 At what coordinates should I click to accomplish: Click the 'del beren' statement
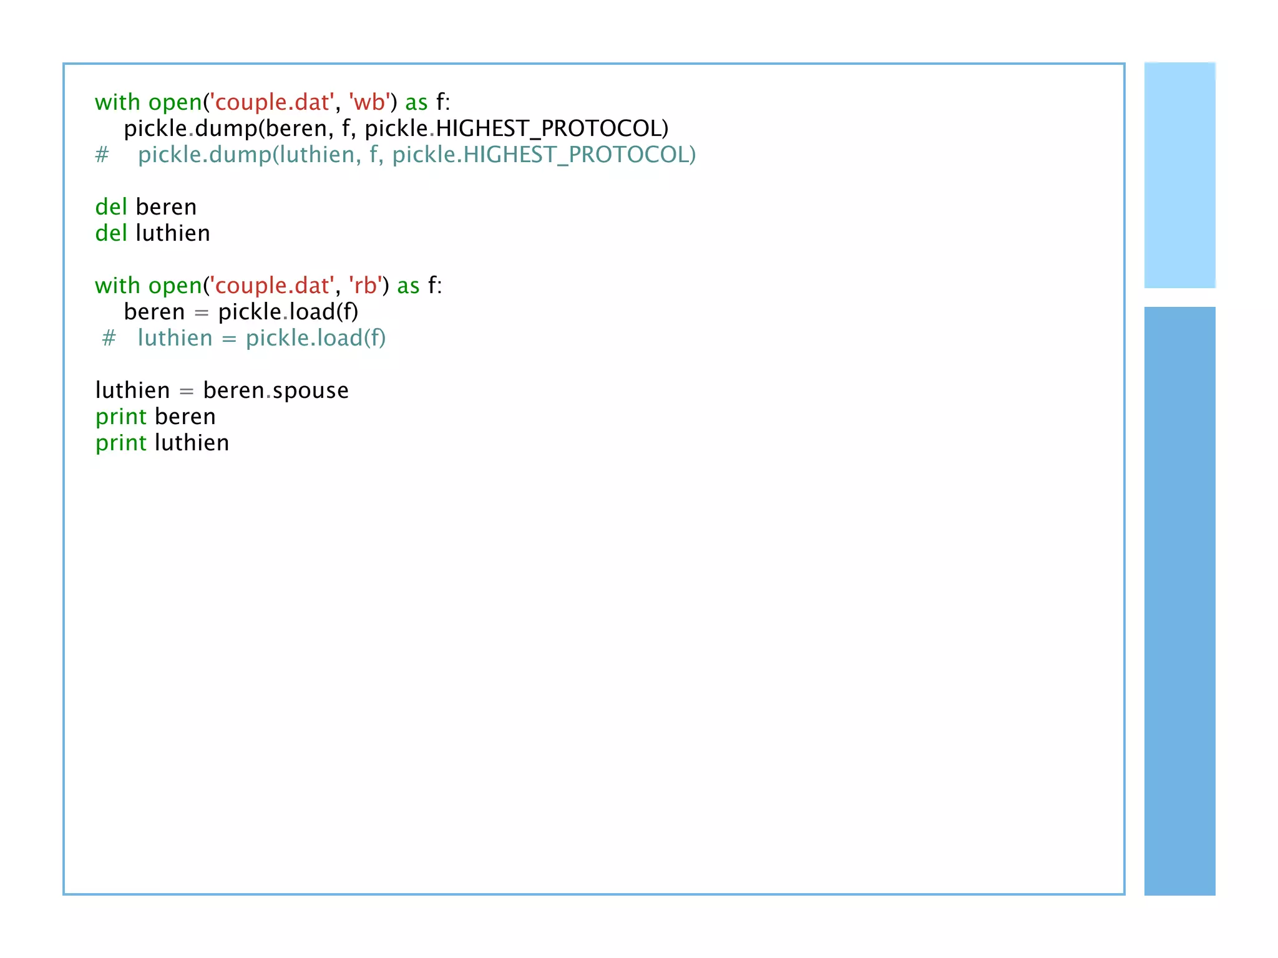(x=145, y=207)
